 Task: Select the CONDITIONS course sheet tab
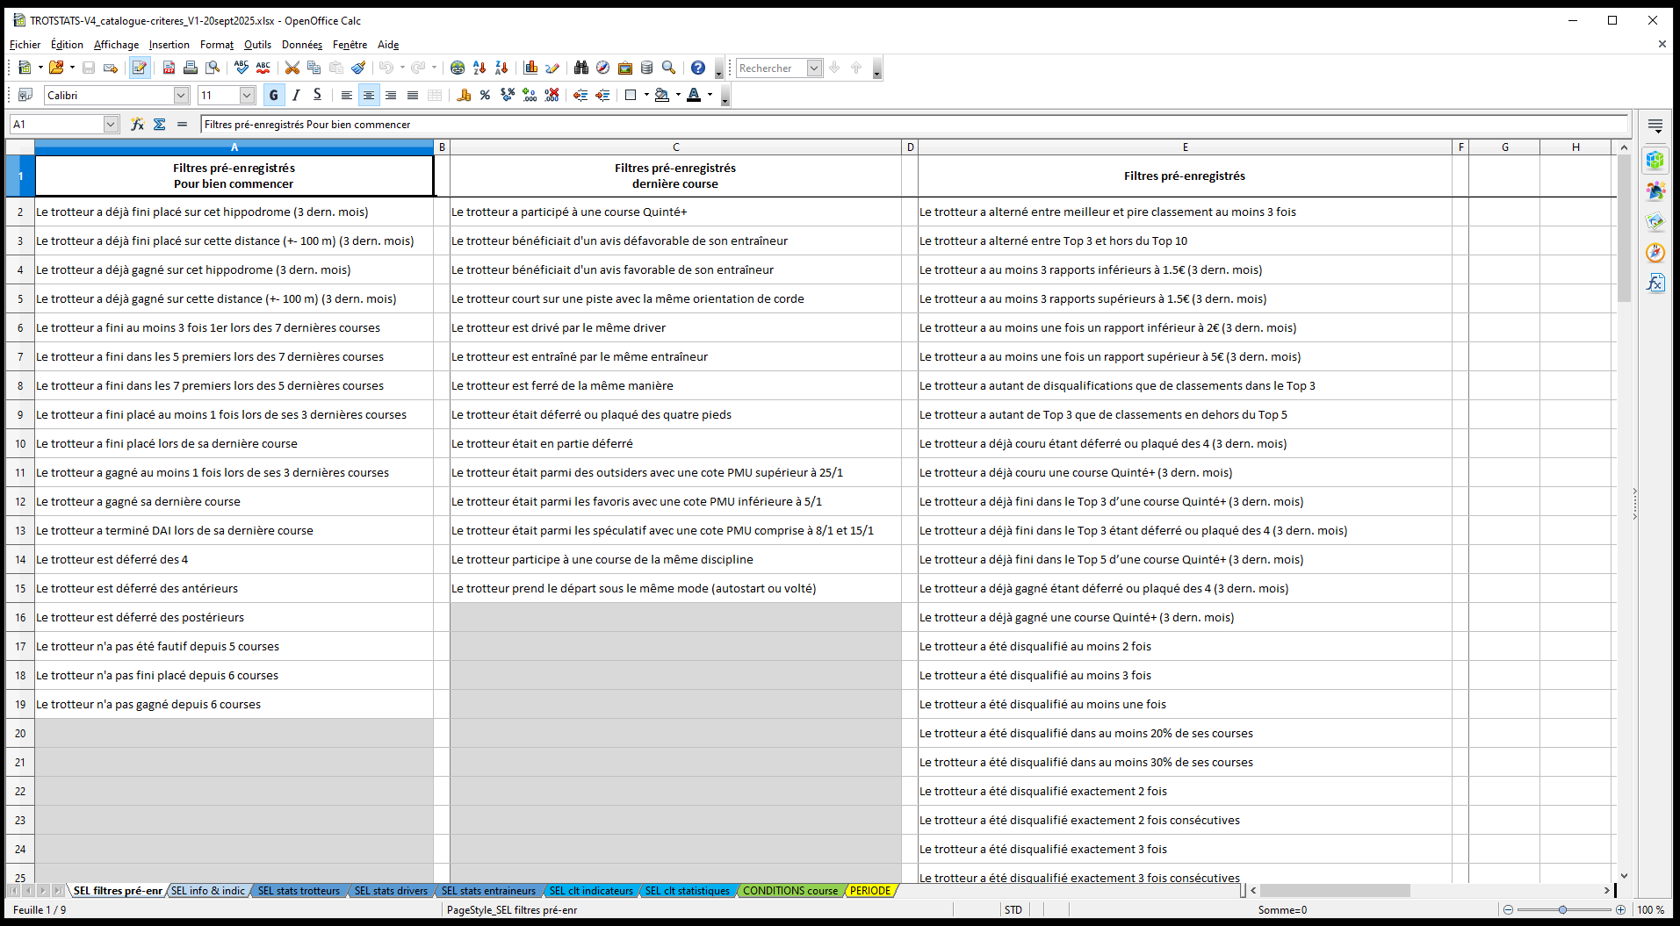pos(790,890)
